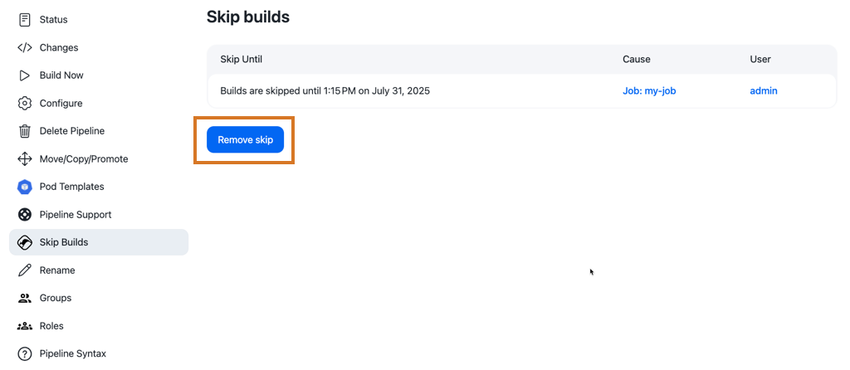Select the Skip Builds sidebar item

point(99,242)
